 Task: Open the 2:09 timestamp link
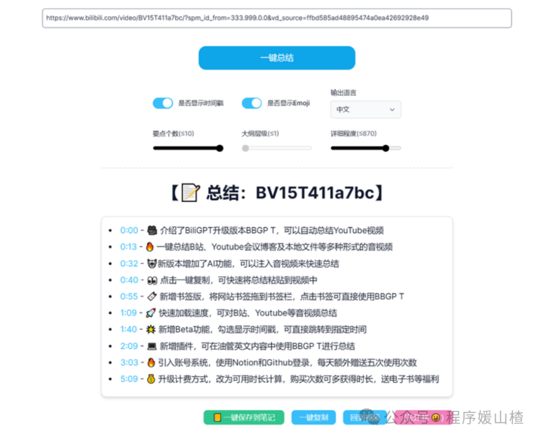[129, 346]
